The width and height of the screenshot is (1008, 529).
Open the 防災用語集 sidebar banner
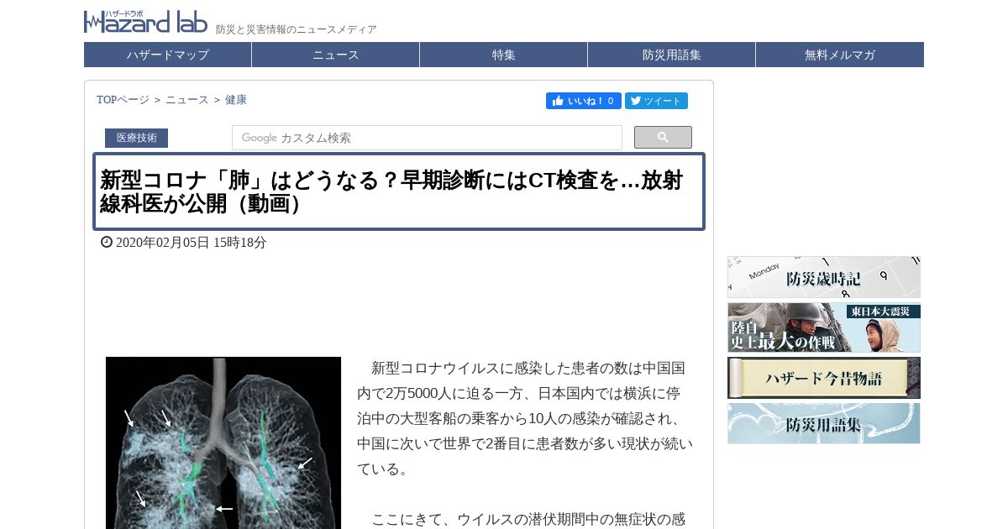click(x=824, y=423)
